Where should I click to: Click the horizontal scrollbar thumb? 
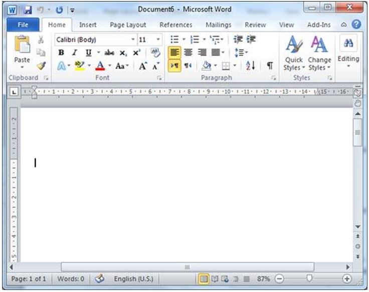(188, 267)
